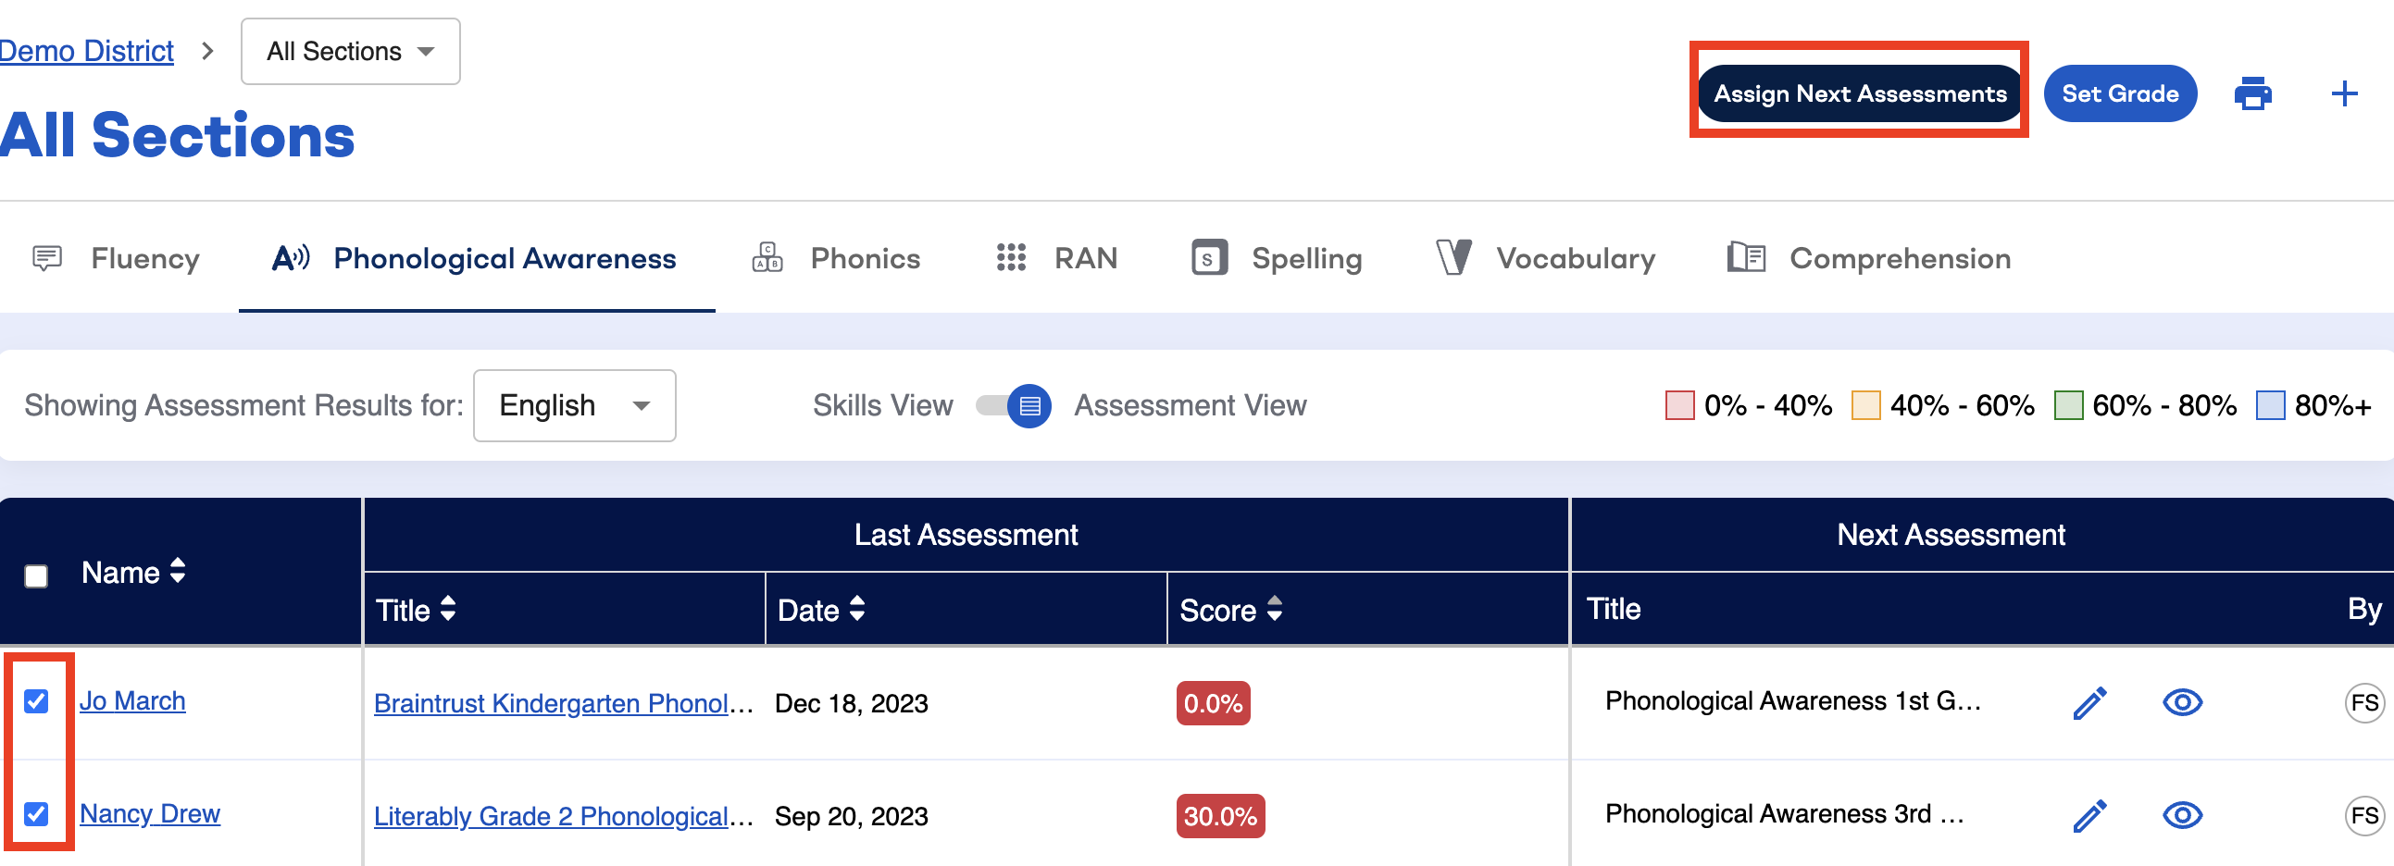Viewport: 2394px width, 866px height.
Task: Switch to the Comprehension tab
Action: tap(1869, 258)
